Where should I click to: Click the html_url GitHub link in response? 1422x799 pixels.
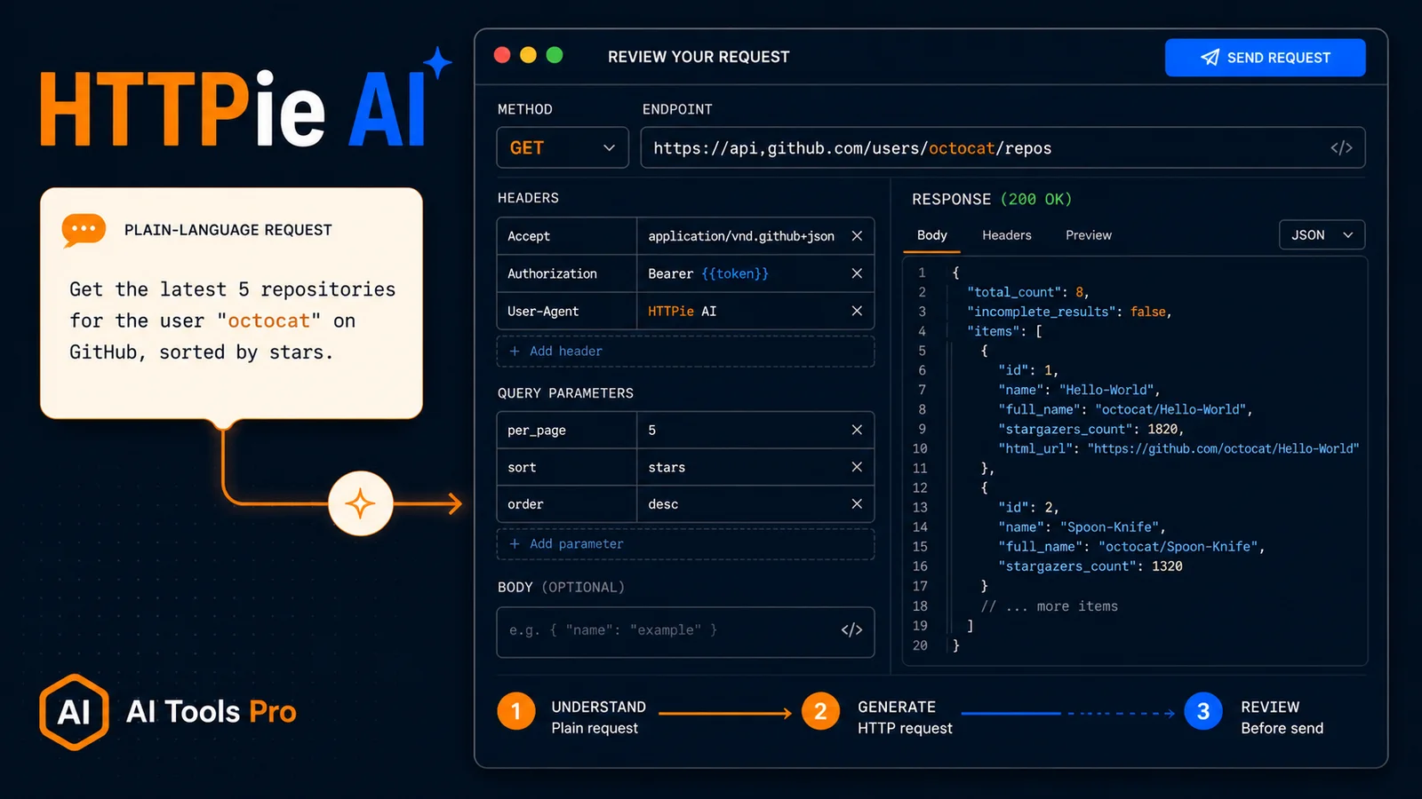coord(1226,448)
